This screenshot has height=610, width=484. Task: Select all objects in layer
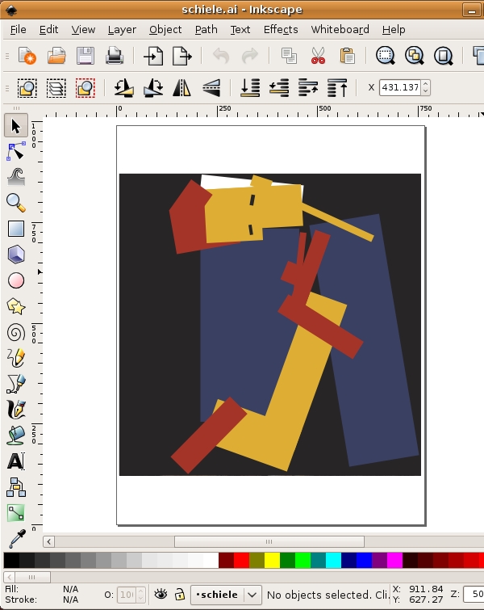tap(27, 87)
